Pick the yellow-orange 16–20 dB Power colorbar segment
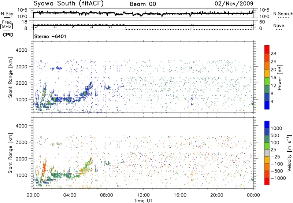The width and height of the screenshot is (293, 203). [x=267, y=73]
